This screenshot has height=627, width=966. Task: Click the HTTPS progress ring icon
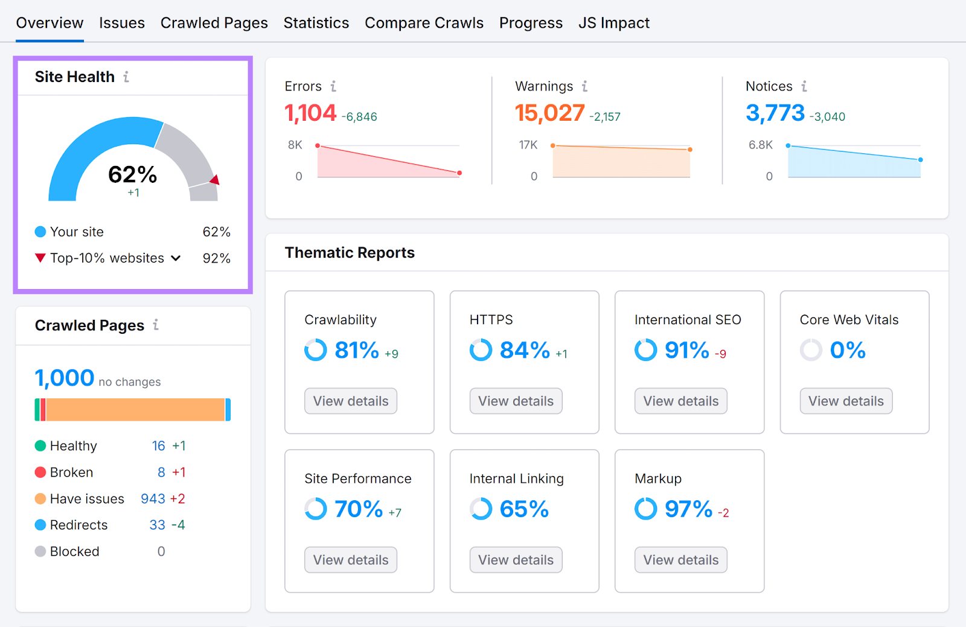click(x=481, y=350)
